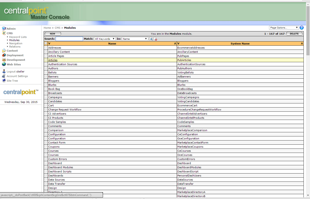Click the Site Tree icon
The height and width of the screenshot is (199, 310).
(x=4, y=81)
